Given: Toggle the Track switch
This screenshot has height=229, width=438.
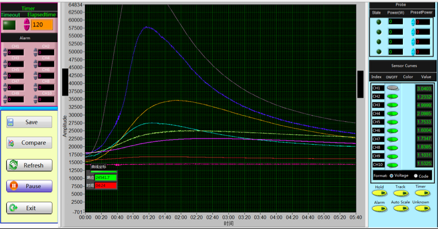Looking at the screenshot, I should click(401, 193).
